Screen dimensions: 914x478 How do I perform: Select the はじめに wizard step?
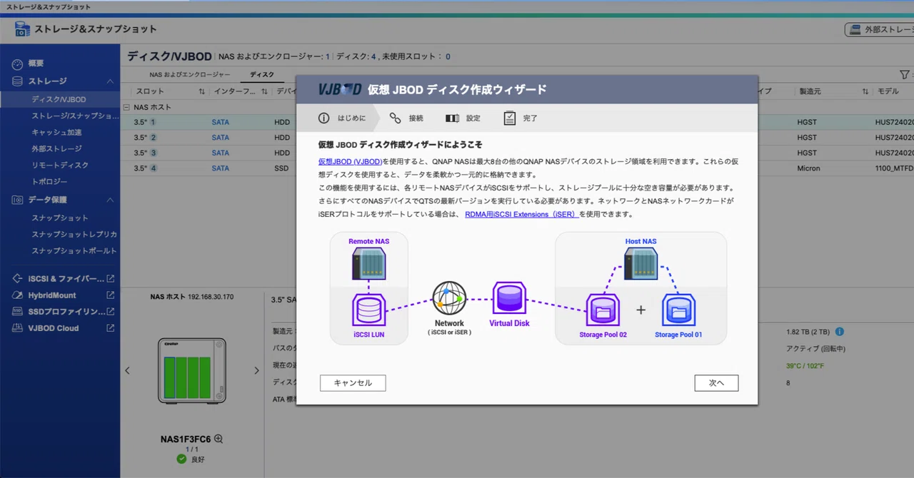tap(342, 118)
